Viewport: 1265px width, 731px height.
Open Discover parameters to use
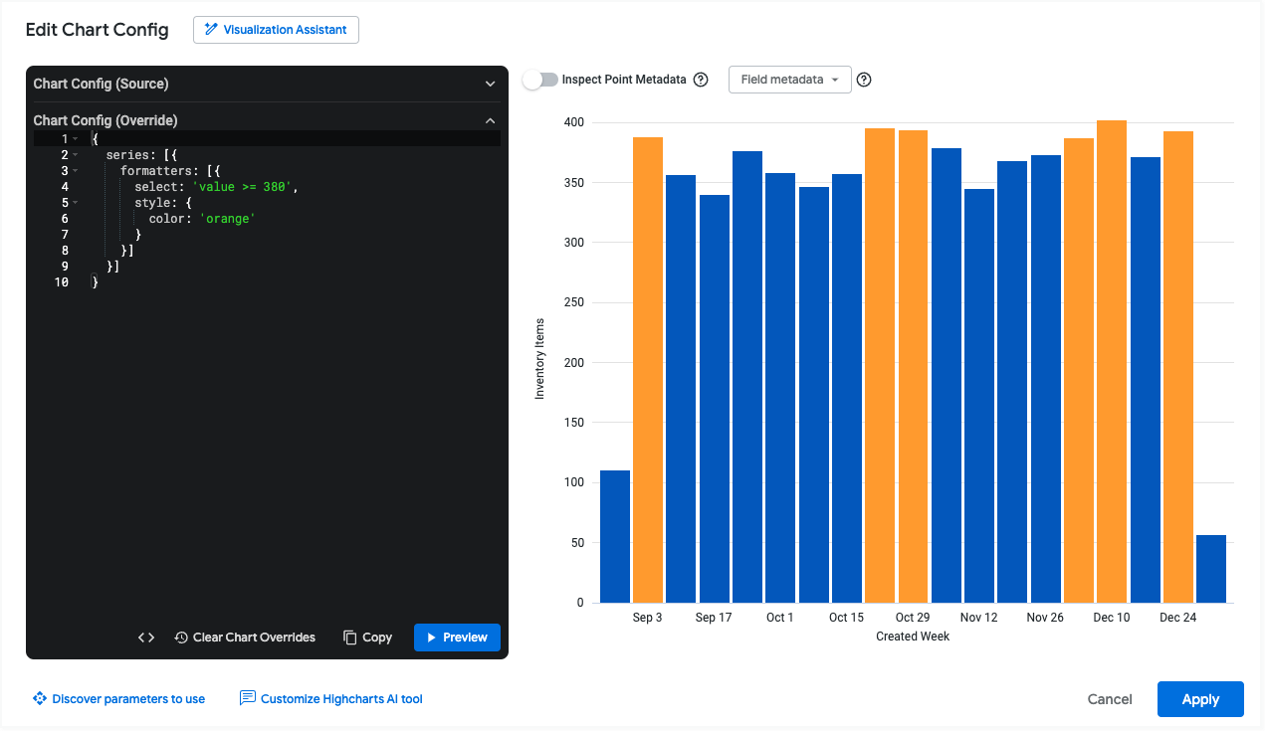click(x=118, y=699)
